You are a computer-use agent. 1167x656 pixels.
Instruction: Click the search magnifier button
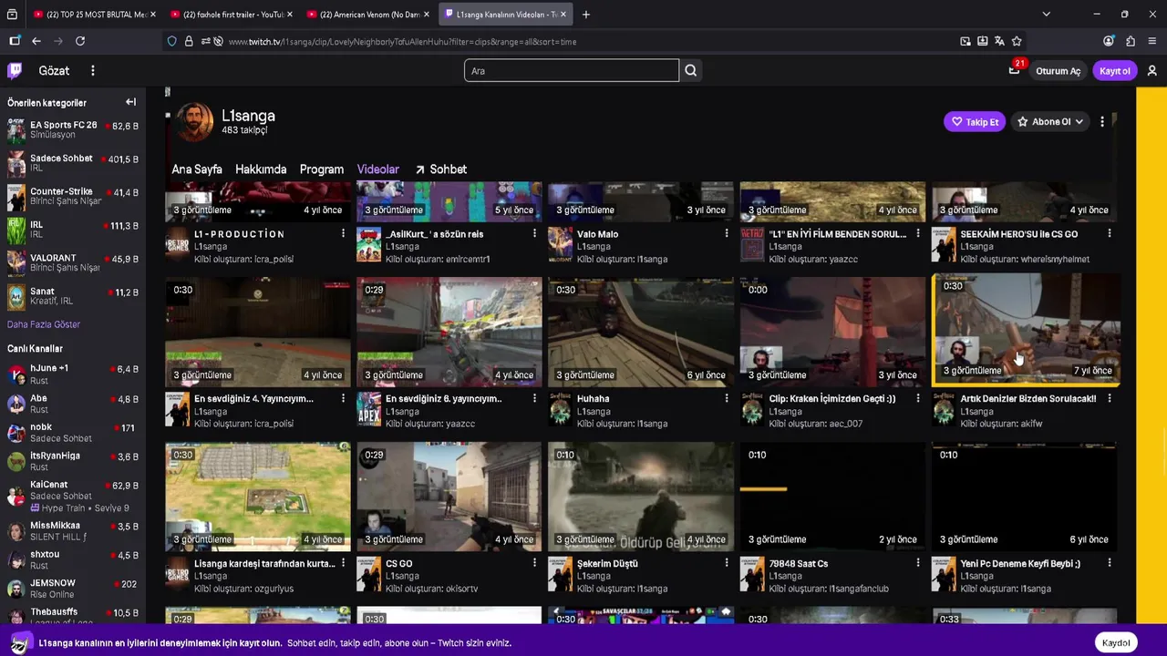tap(690, 70)
